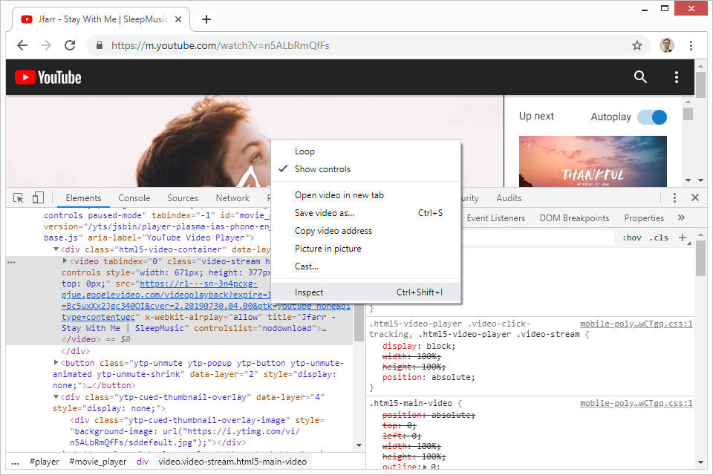The width and height of the screenshot is (713, 475).
Task: Bookmark this page with star icon
Action: pos(637,45)
